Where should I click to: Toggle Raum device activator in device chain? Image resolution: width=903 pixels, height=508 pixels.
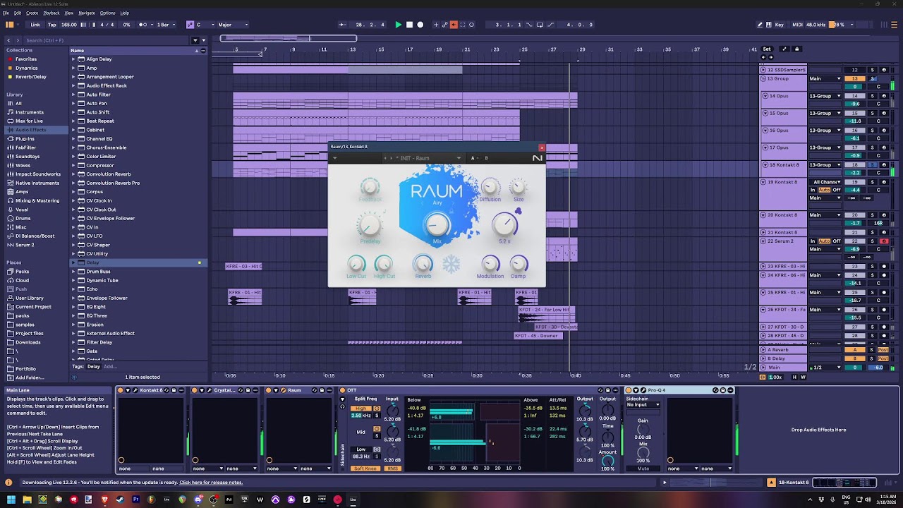[x=269, y=390]
